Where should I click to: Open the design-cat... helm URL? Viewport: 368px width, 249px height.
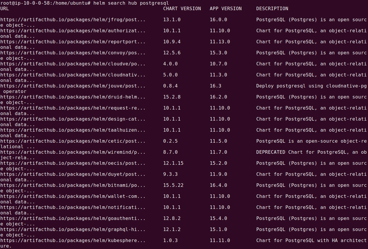[x=73, y=119]
